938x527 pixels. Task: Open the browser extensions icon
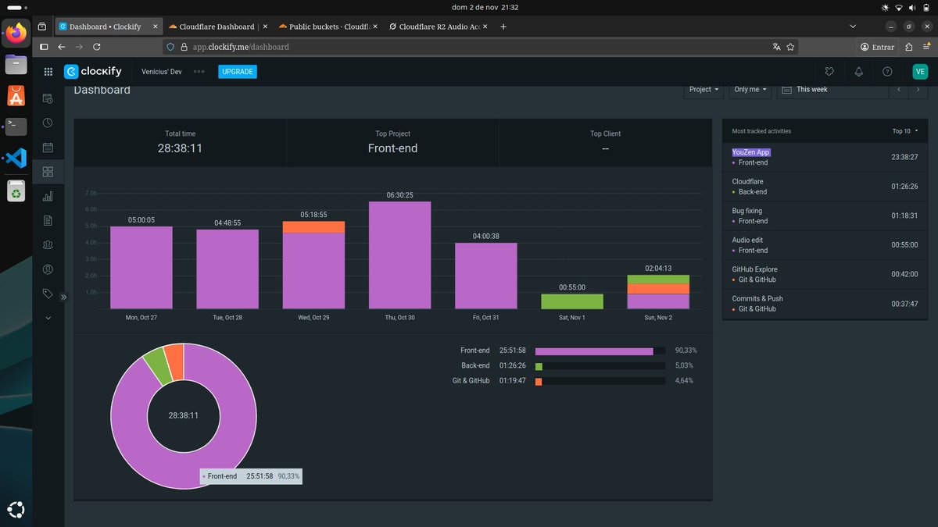coord(909,47)
